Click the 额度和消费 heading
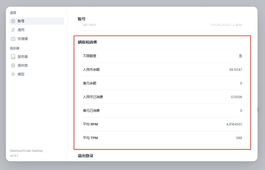Screen dimensions: 265x170 [87, 42]
